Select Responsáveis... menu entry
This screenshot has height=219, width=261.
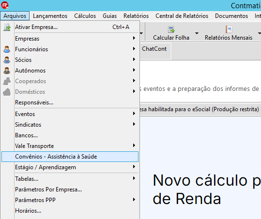tap(70, 102)
